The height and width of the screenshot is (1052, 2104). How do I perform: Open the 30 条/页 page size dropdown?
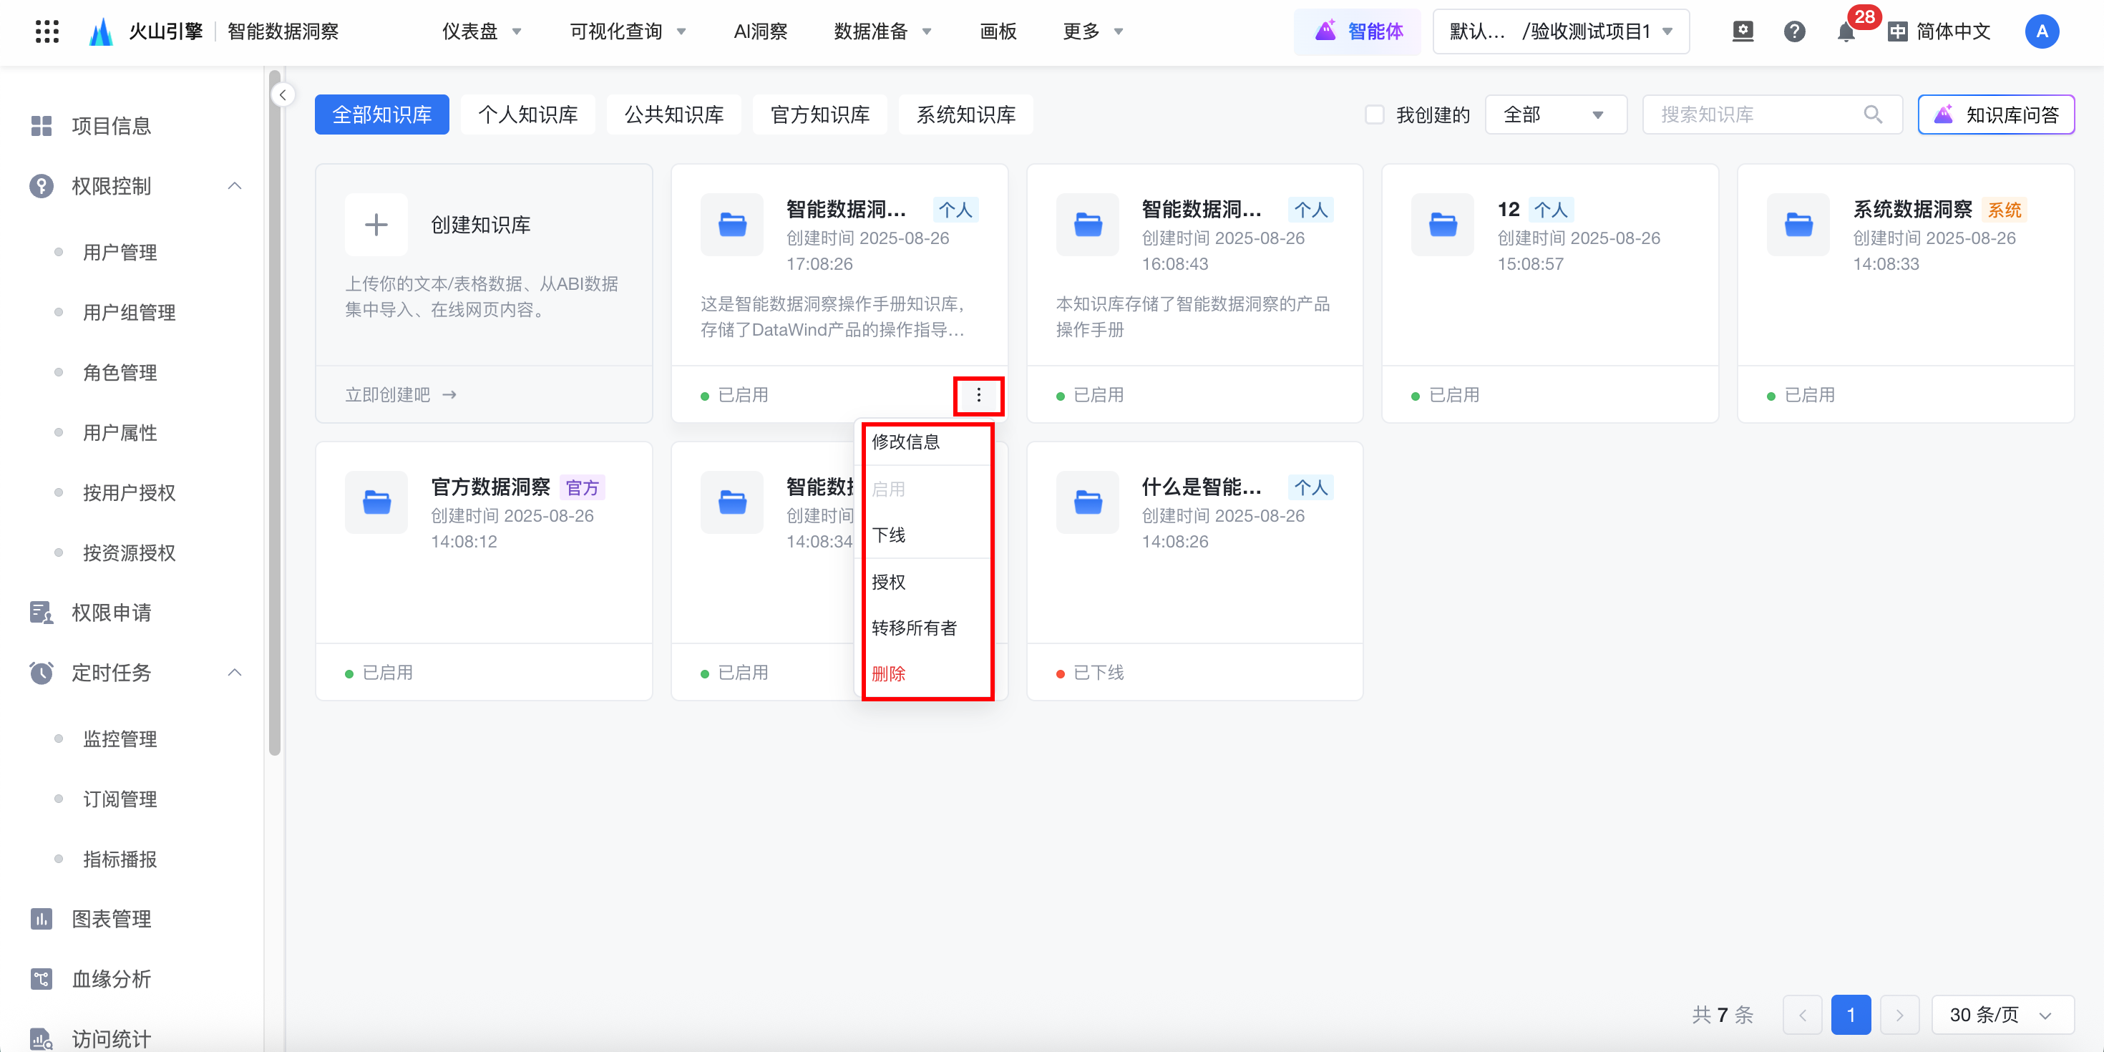pos(2001,1015)
